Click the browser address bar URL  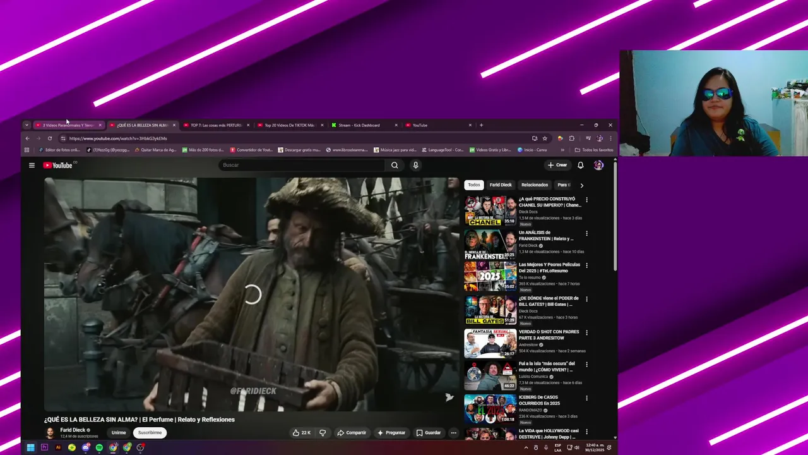pos(118,138)
